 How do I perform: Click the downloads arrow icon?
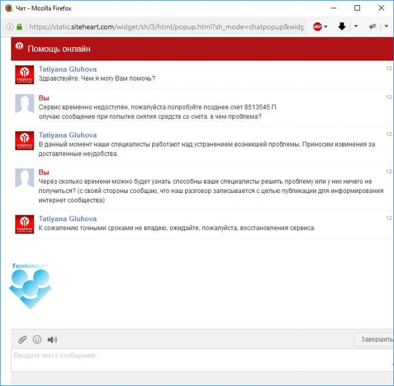[342, 26]
